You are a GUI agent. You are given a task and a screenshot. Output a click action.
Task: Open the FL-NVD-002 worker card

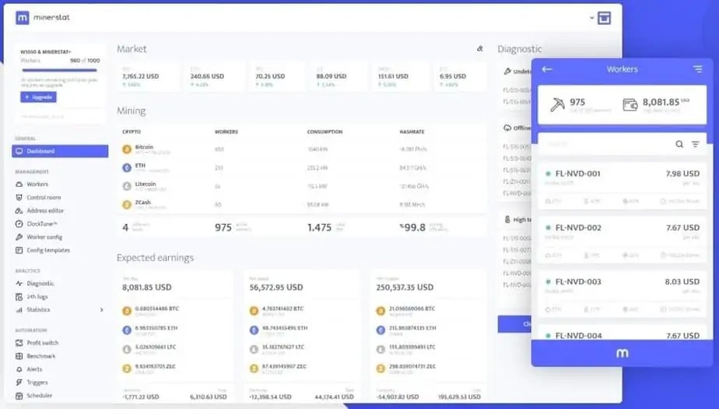tap(623, 240)
